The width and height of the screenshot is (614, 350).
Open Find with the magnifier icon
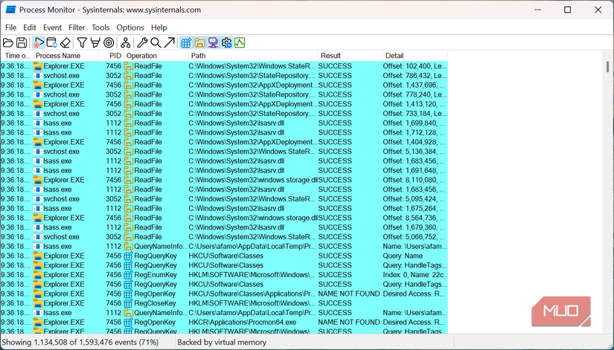(x=156, y=42)
